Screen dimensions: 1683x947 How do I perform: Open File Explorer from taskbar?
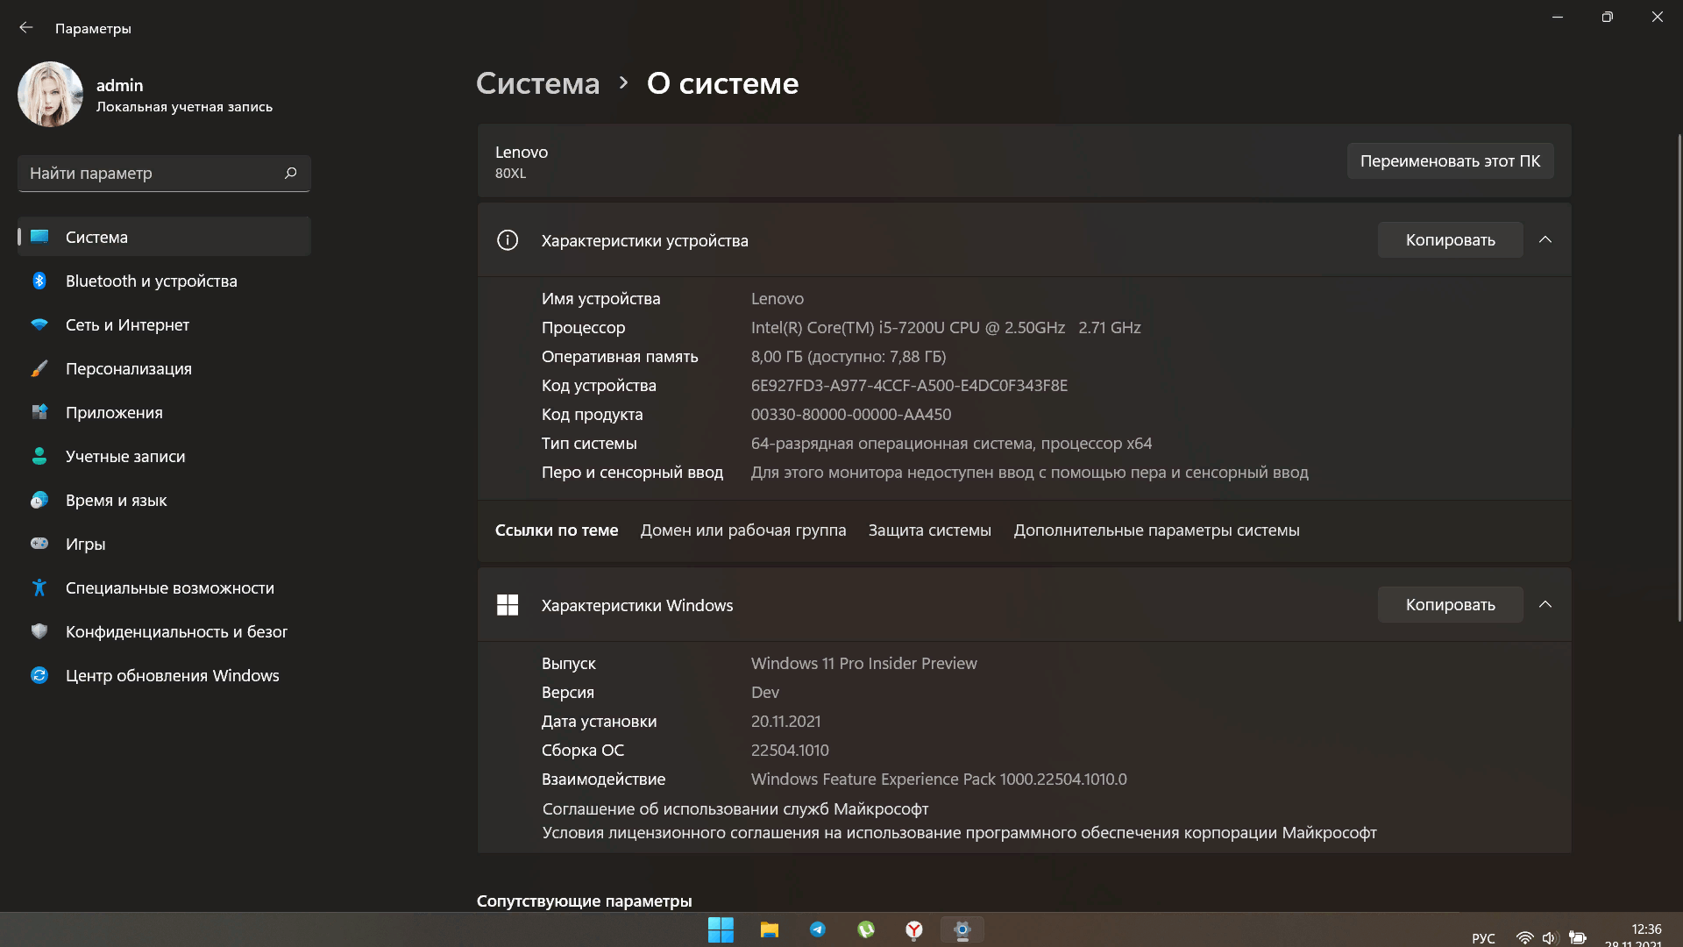pos(770,930)
